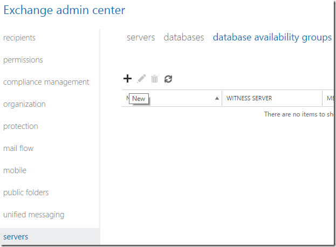Screen dimensions: 336x247
Task: Click 'There are no items to show' text
Action: tap(299, 114)
